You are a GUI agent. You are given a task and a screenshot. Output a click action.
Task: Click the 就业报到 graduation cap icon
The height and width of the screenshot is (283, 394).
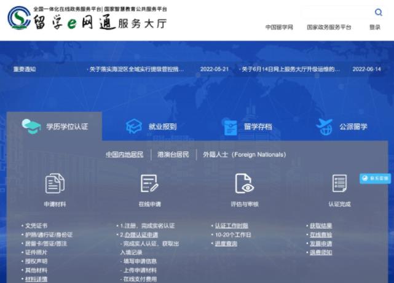point(134,126)
